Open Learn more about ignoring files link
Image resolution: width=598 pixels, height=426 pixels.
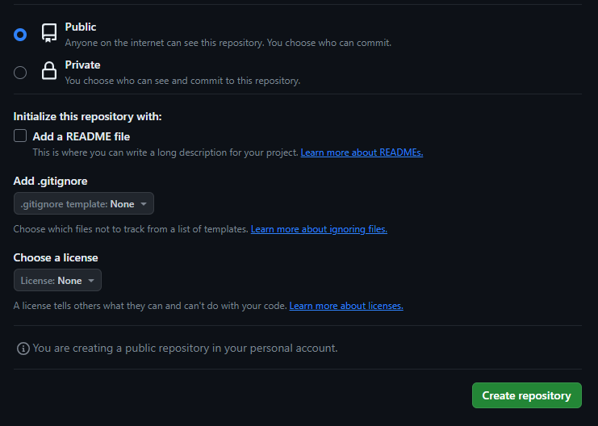click(319, 229)
